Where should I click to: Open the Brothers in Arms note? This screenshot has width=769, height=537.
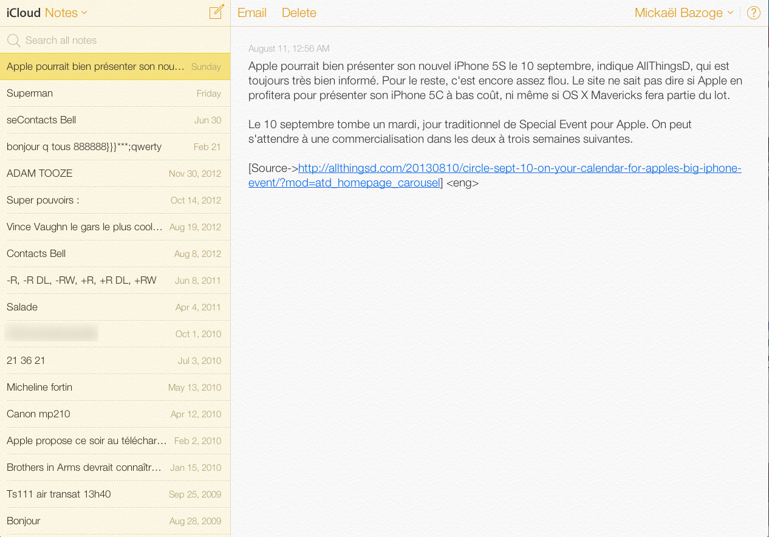coord(115,468)
